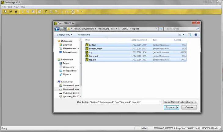The height and width of the screenshot is (132, 223).
Task: Click the Открыть button
Action: 170,107
